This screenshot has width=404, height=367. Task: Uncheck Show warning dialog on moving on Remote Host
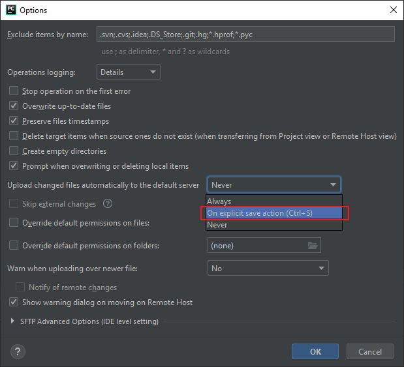pyautogui.click(x=14, y=302)
